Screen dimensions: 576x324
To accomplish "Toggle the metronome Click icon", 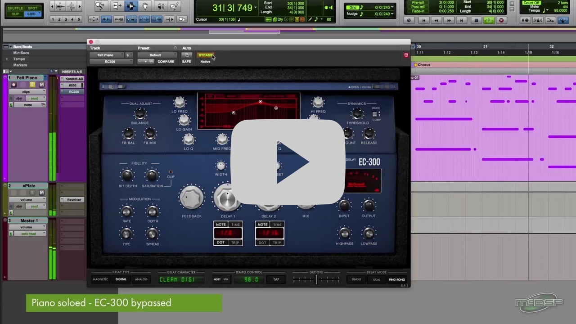I will click(x=537, y=20).
